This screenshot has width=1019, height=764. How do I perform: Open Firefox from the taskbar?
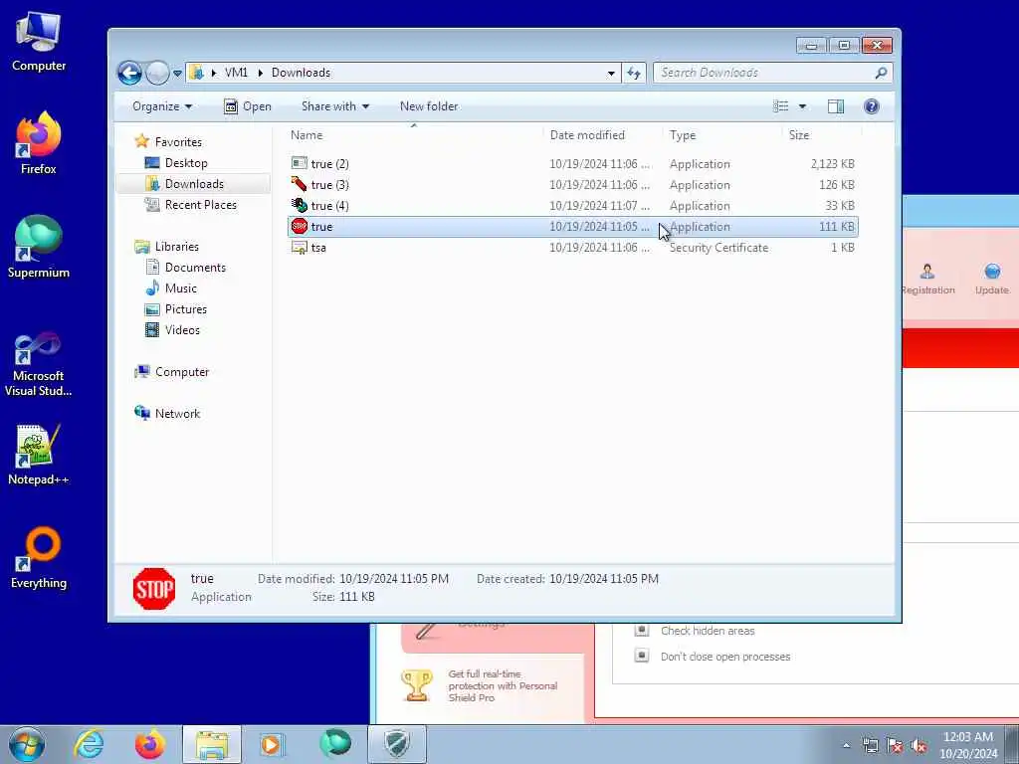pos(149,744)
